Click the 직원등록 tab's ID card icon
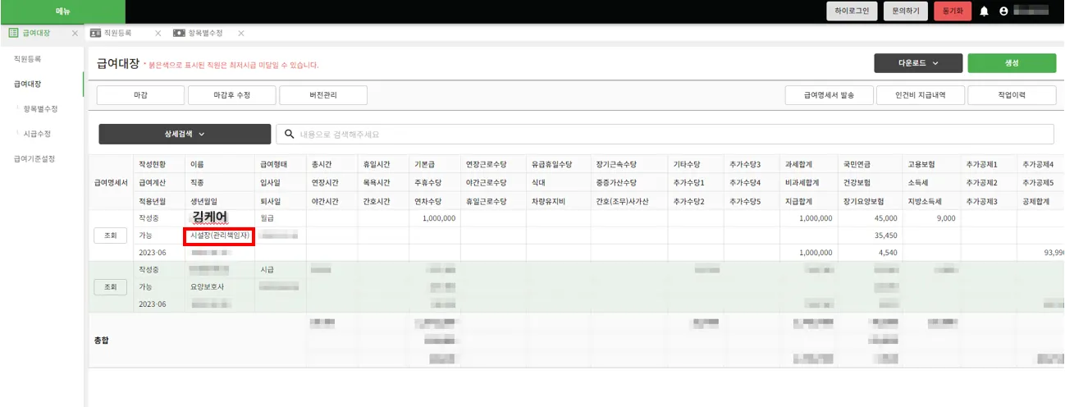The height and width of the screenshot is (407, 1065). point(95,33)
